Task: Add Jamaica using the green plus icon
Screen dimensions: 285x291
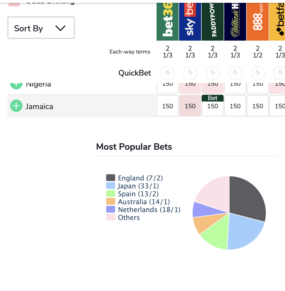Action: 16,106
